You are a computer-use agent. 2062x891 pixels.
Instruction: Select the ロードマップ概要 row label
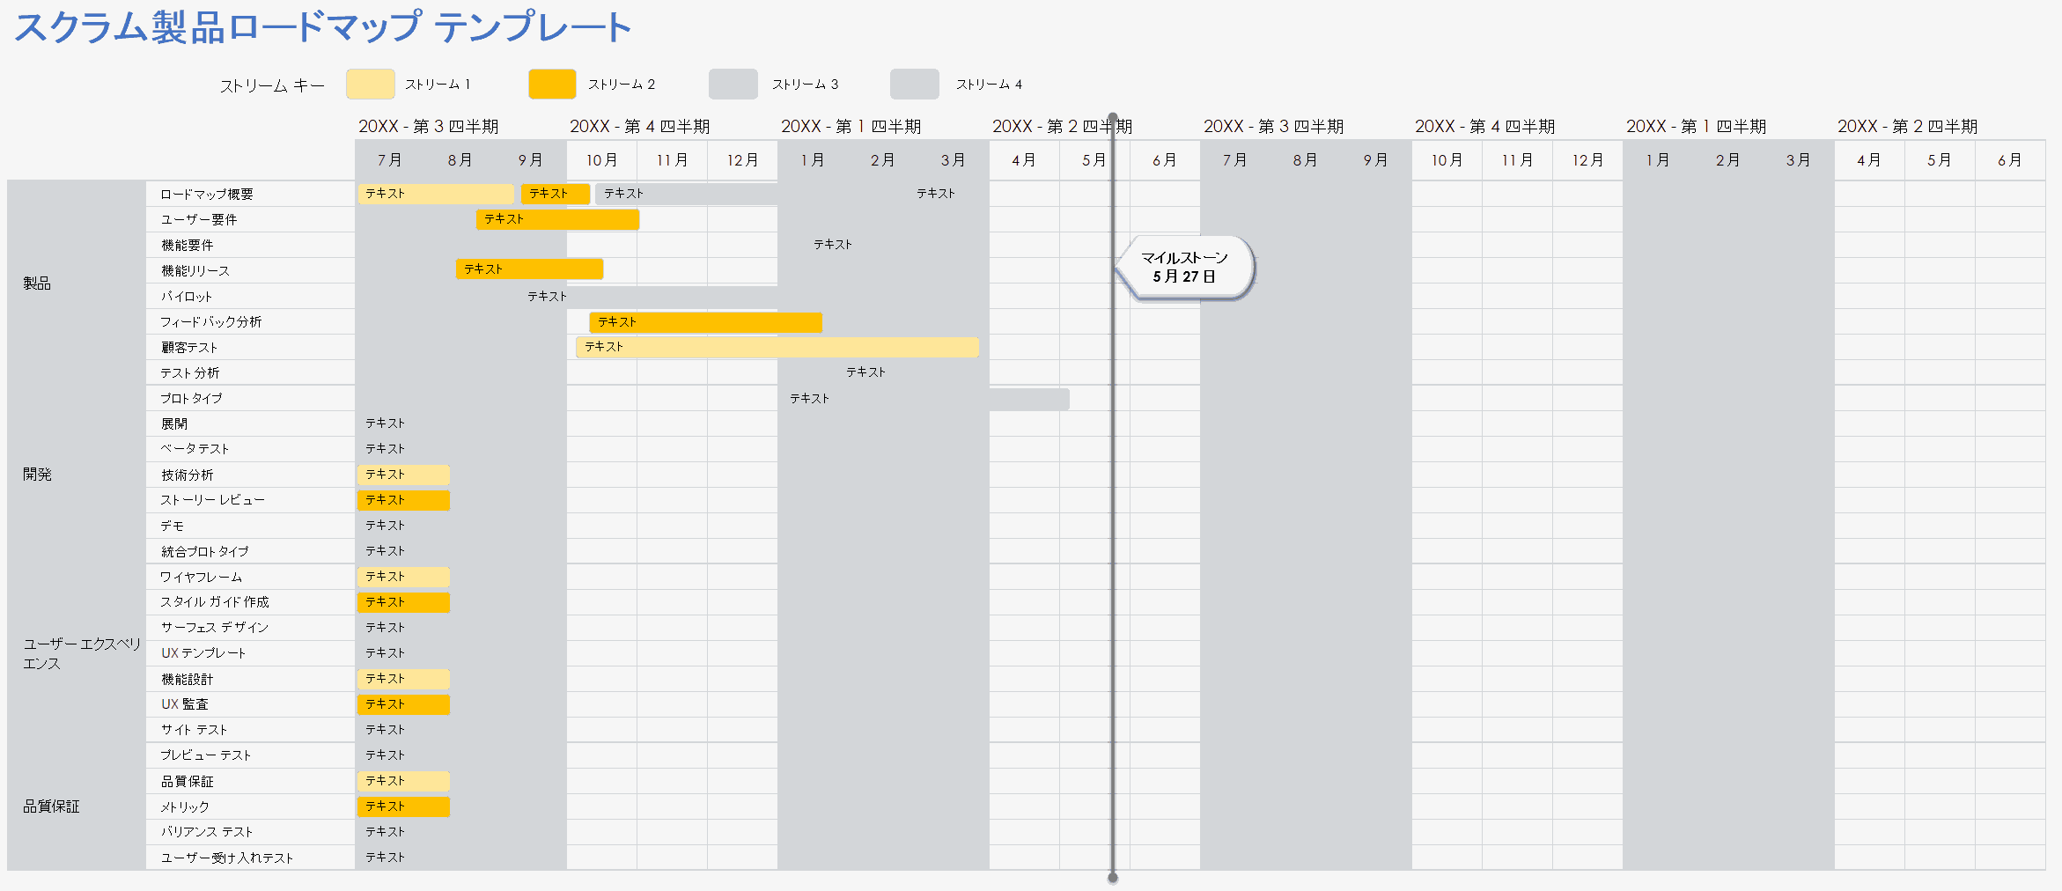pyautogui.click(x=207, y=194)
